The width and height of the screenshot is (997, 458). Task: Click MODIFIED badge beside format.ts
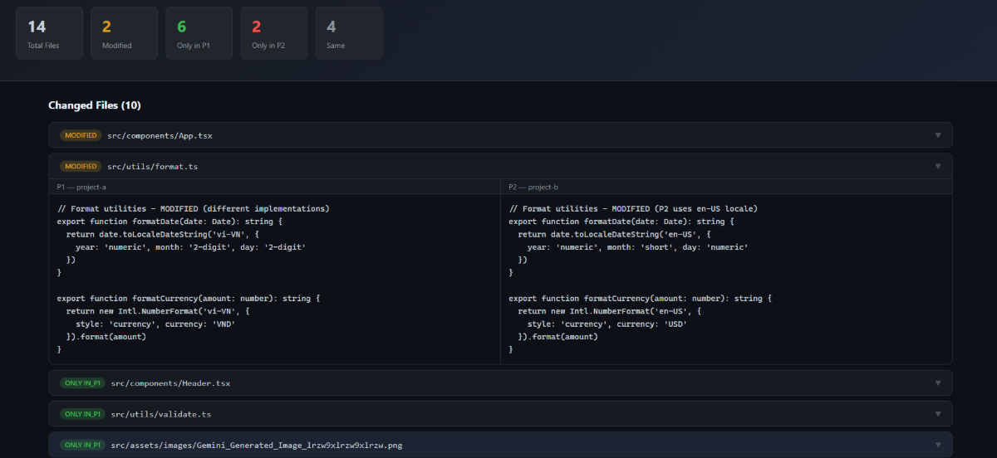tap(81, 166)
